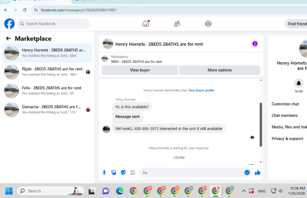Click Henry Hornets avatar in chat header
Image resolution: width=307 pixels, height=198 pixels.
click(x=108, y=44)
